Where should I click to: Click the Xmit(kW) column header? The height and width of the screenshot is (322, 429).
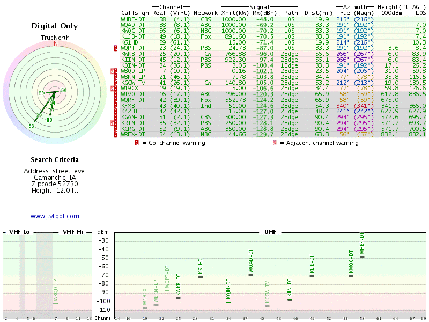point(235,13)
